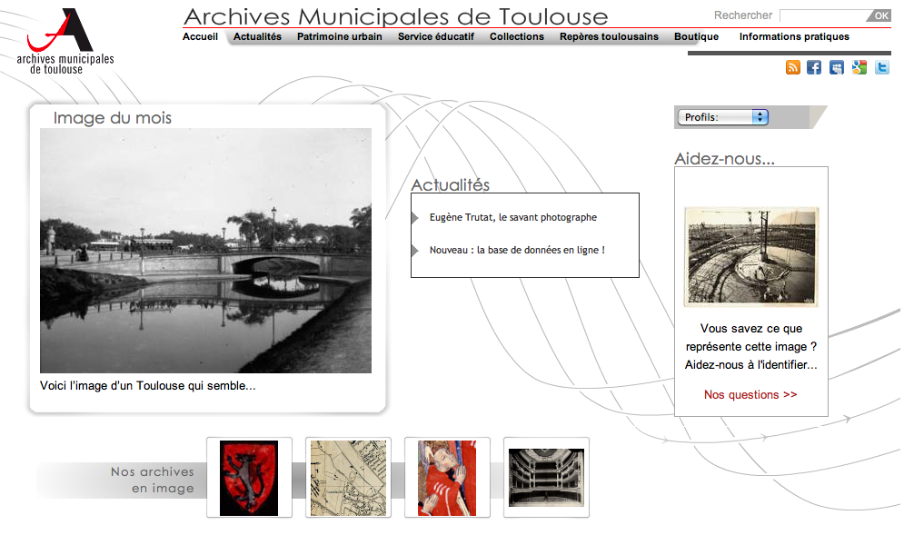Open the Repères toulousains menu
Screen dimensions: 904x535
[609, 36]
